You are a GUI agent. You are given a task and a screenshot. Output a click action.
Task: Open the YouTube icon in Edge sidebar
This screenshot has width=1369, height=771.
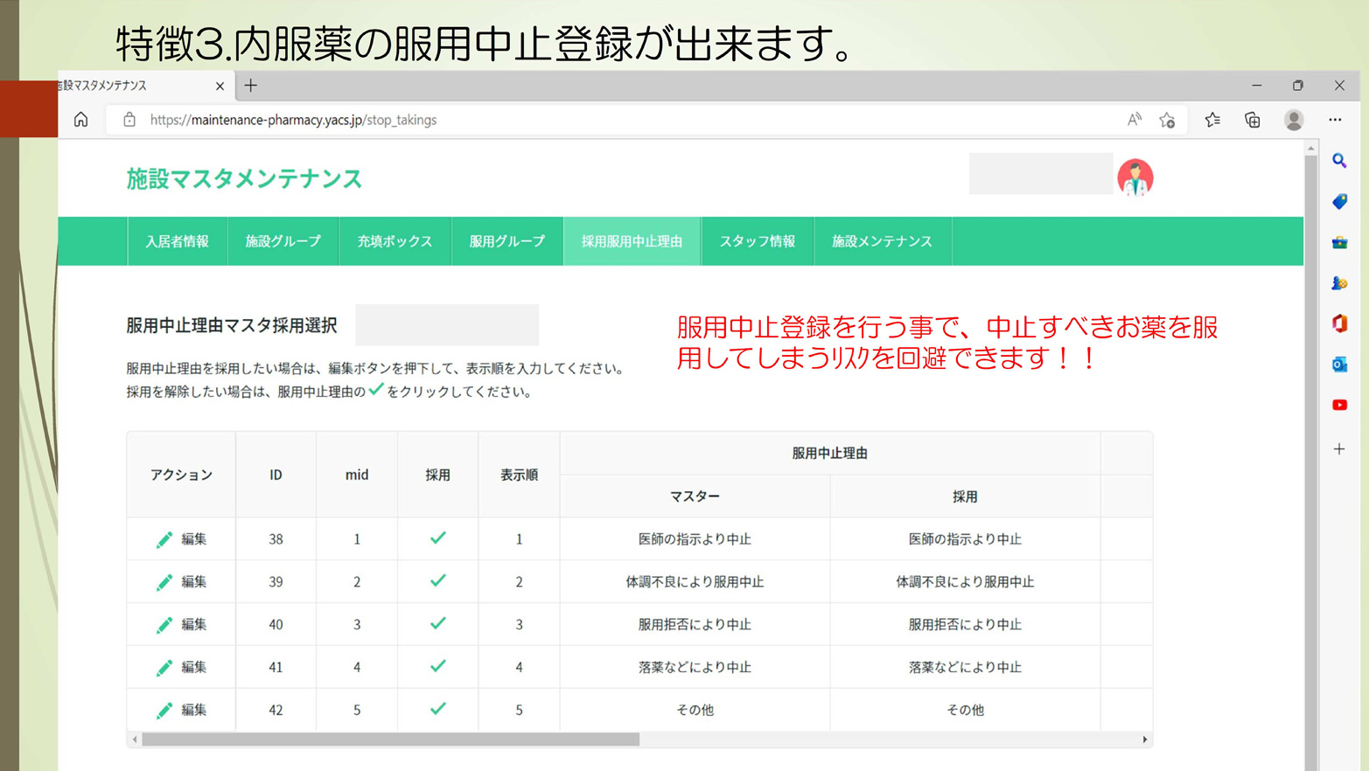1339,405
